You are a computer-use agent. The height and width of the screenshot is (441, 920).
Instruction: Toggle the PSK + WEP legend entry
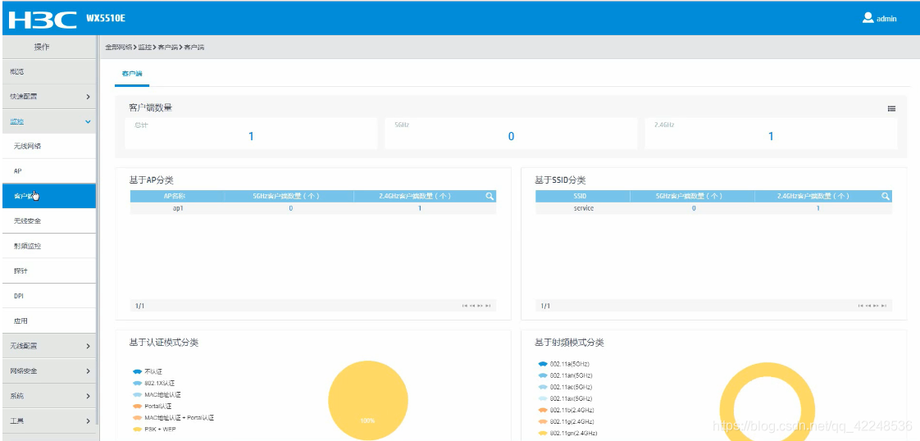pos(154,430)
